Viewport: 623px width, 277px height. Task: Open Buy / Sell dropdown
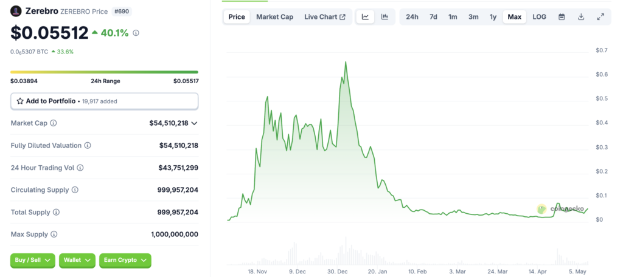click(x=33, y=260)
